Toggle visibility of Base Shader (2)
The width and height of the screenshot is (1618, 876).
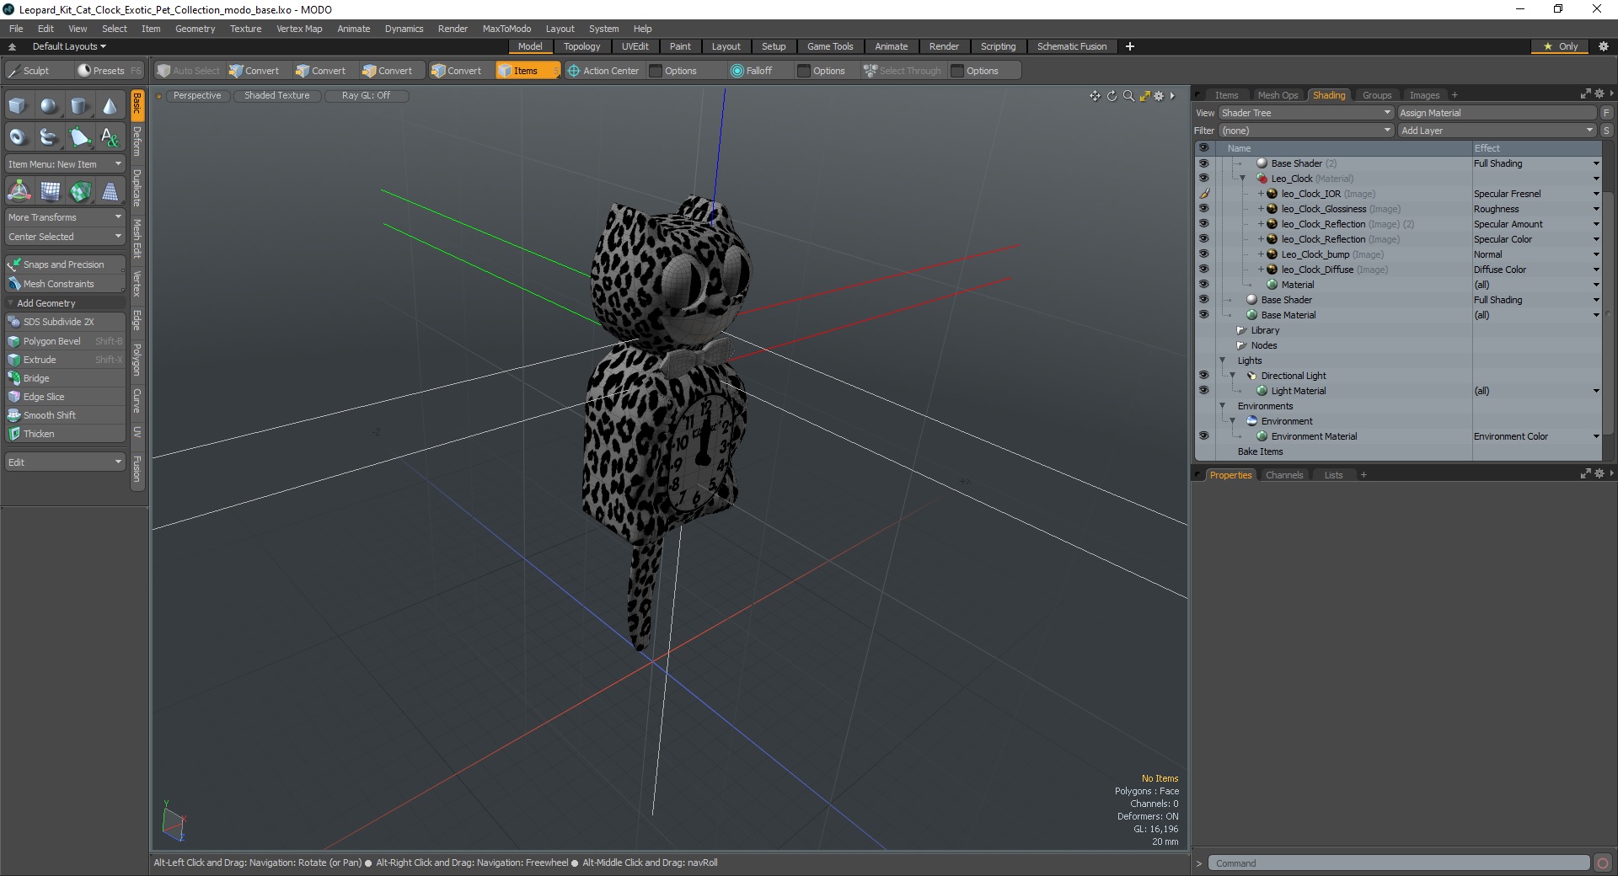(1203, 163)
